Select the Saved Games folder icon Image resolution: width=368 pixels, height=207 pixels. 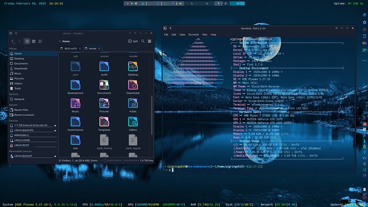[75, 122]
